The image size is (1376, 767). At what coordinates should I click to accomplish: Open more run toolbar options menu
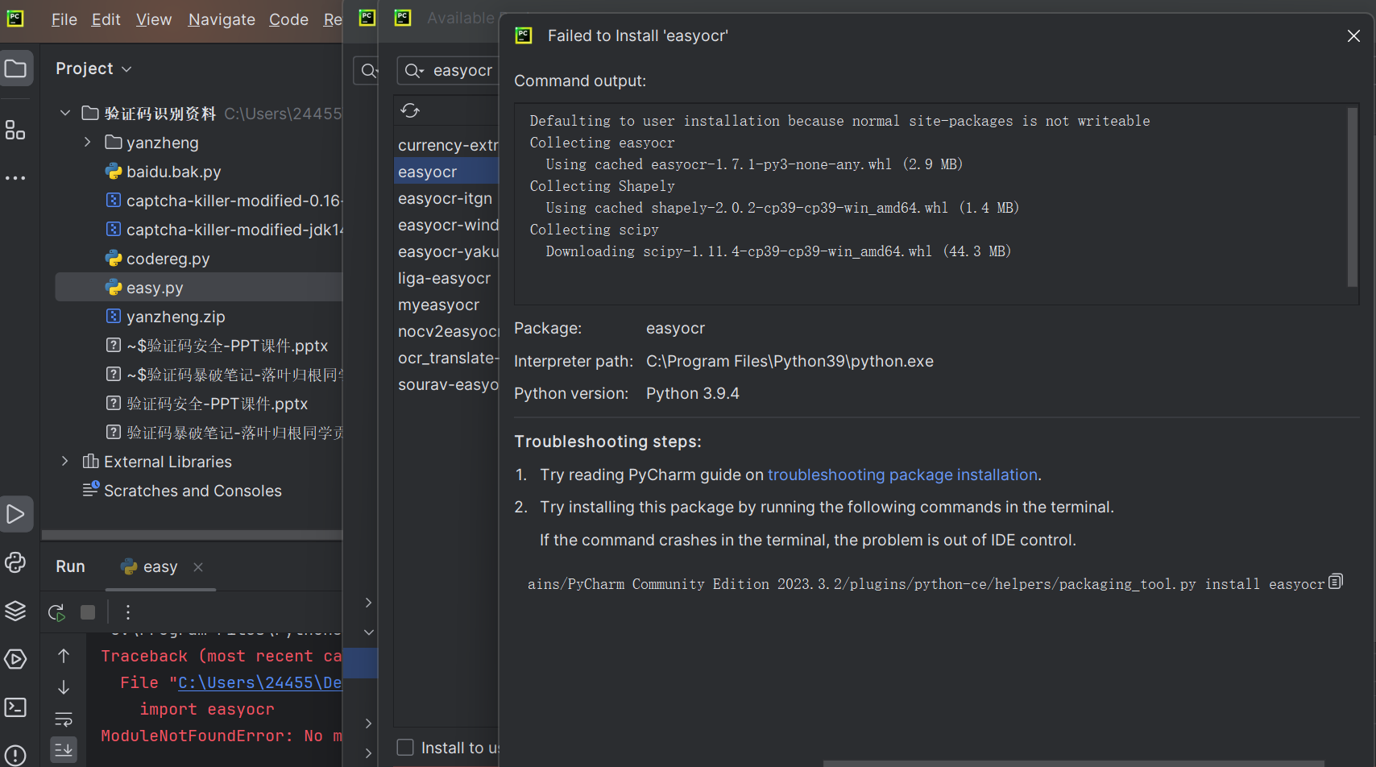coord(127,612)
